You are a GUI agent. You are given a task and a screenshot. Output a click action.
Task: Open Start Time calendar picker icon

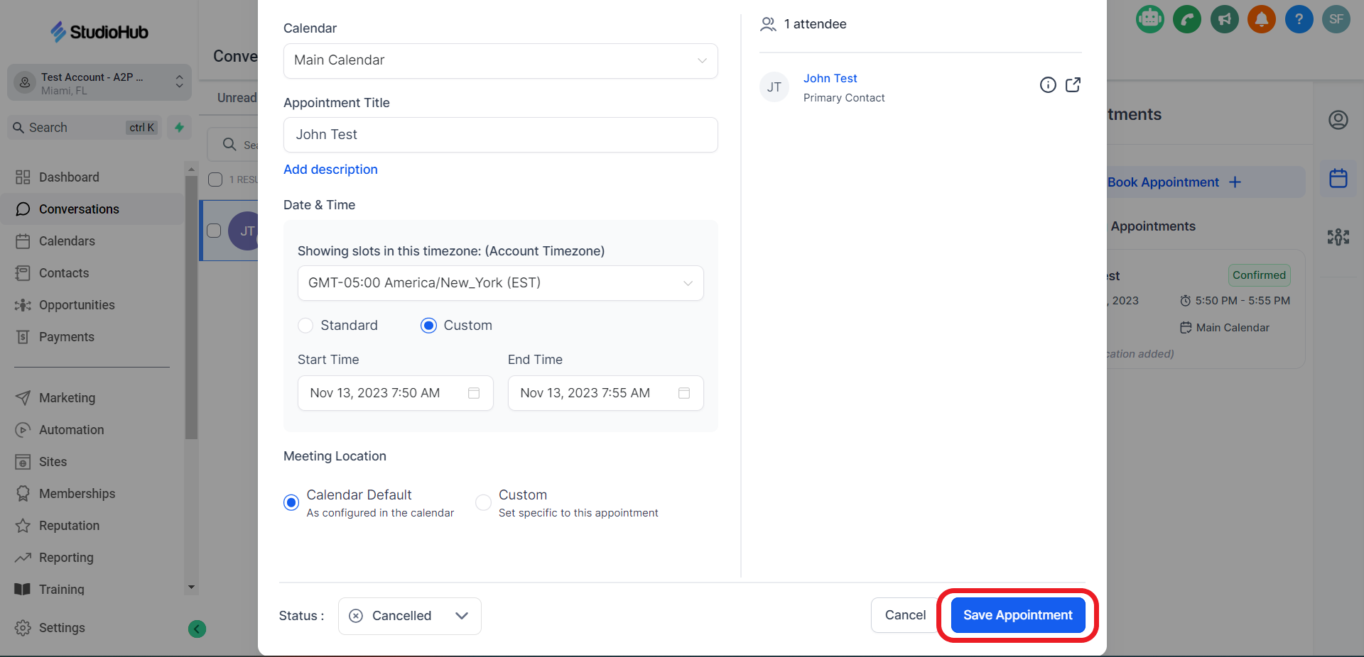pos(474,393)
